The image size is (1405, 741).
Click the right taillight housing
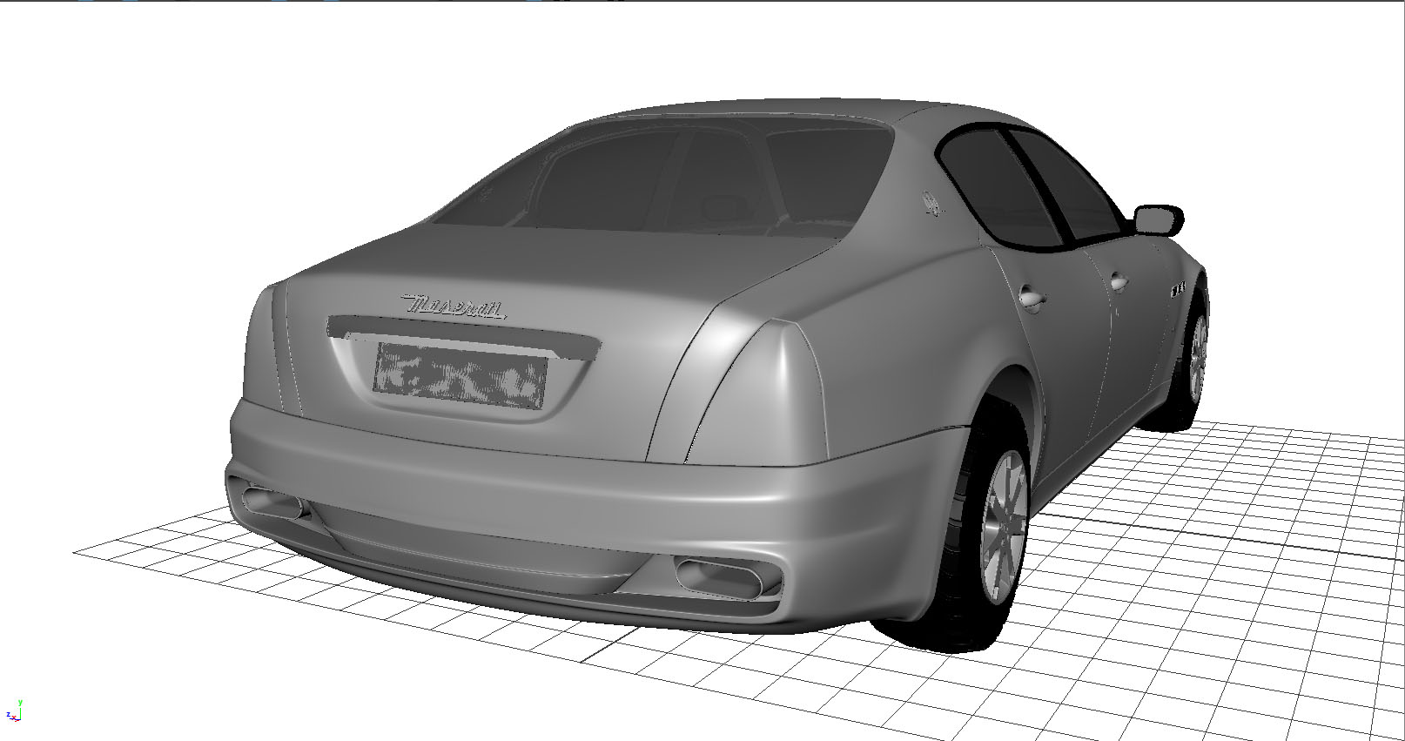(766, 392)
